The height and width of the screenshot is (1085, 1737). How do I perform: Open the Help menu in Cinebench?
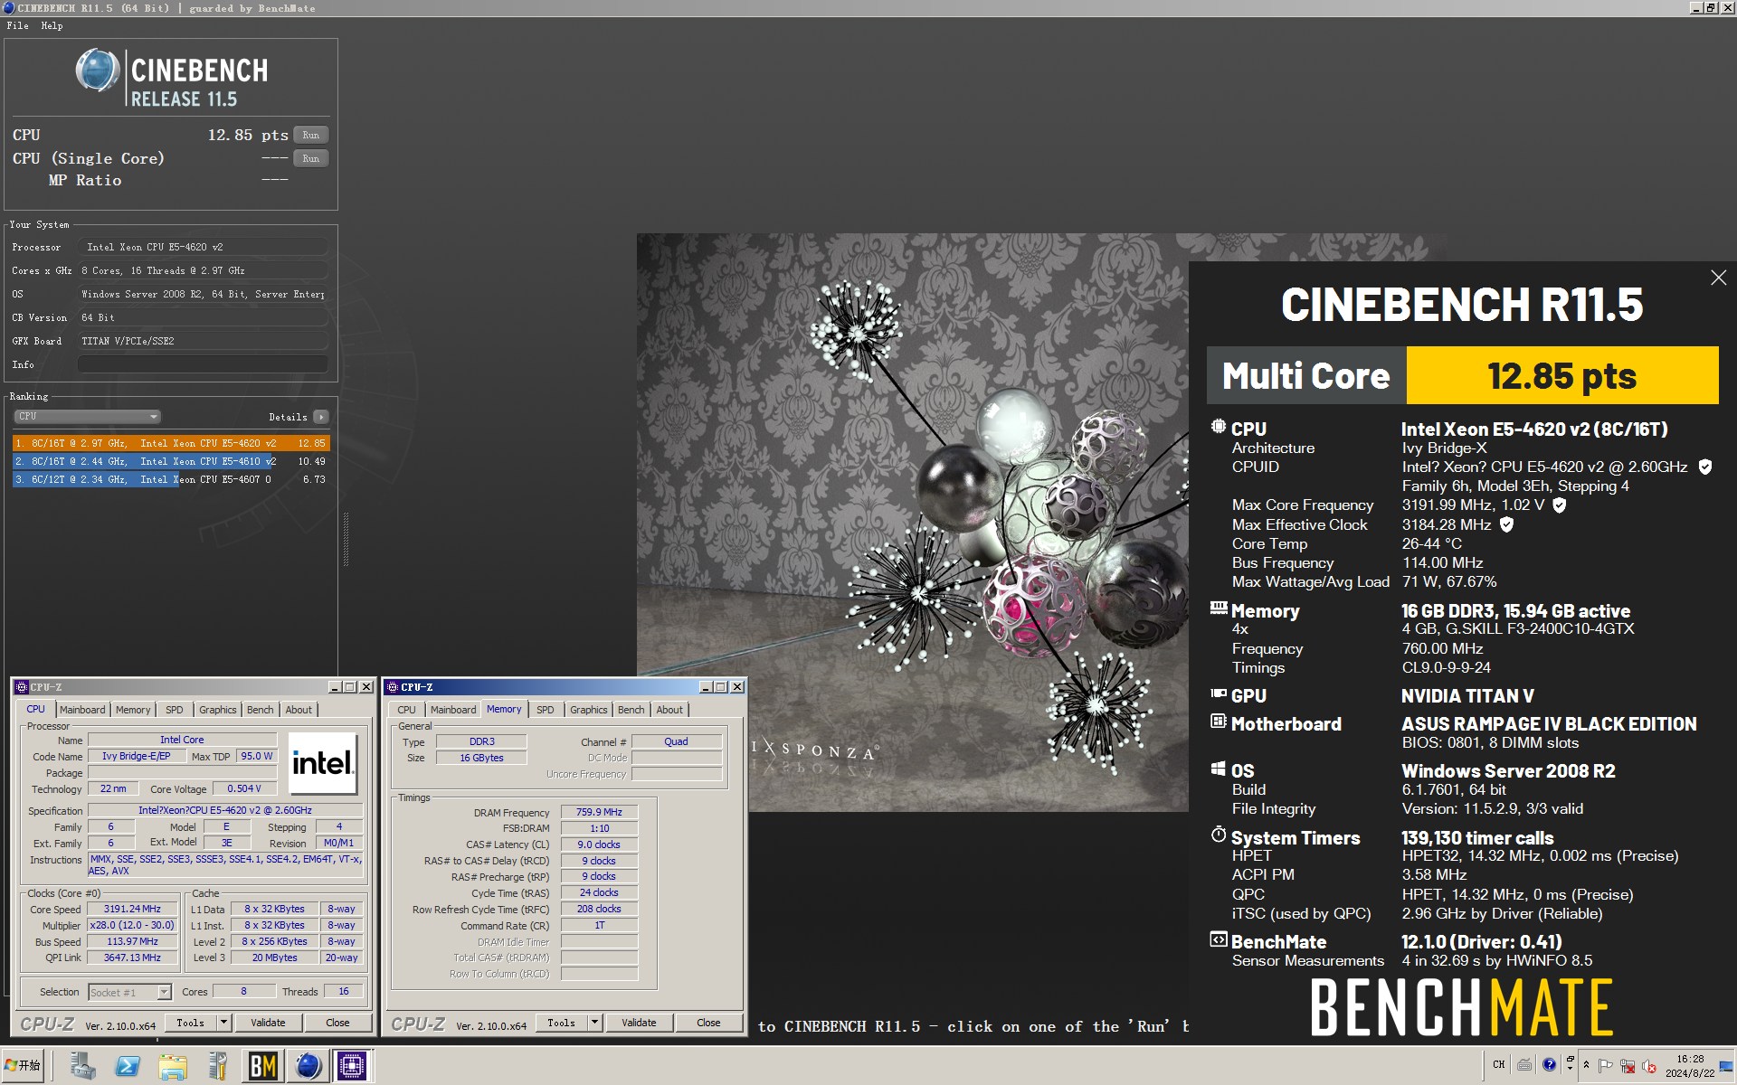[52, 25]
